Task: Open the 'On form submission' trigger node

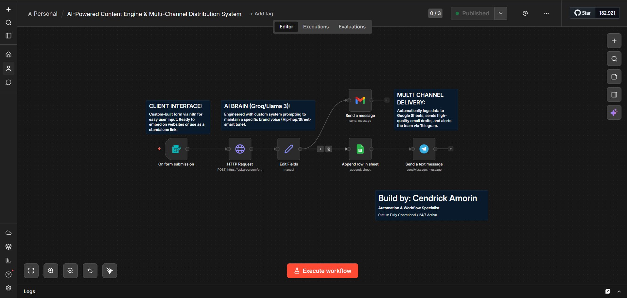Action: 176,149
